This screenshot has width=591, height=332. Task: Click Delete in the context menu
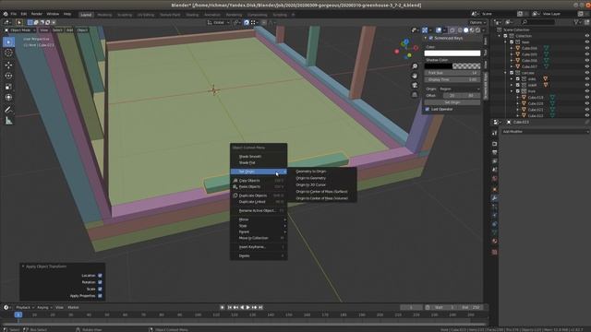[x=259, y=256]
